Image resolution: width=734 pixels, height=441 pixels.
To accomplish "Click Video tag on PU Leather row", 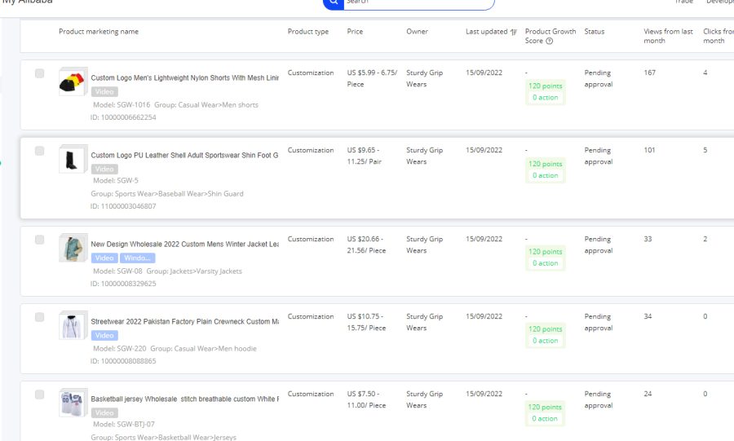I will pyautogui.click(x=104, y=169).
